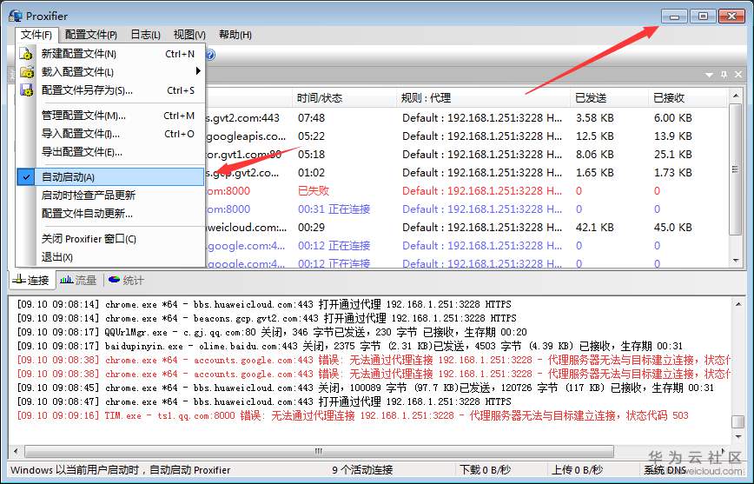Click the connections list vertical scrollbar thumb

pyautogui.click(x=735, y=169)
